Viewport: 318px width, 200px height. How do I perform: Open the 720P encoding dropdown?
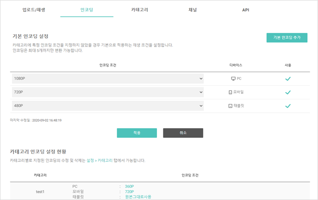108,92
